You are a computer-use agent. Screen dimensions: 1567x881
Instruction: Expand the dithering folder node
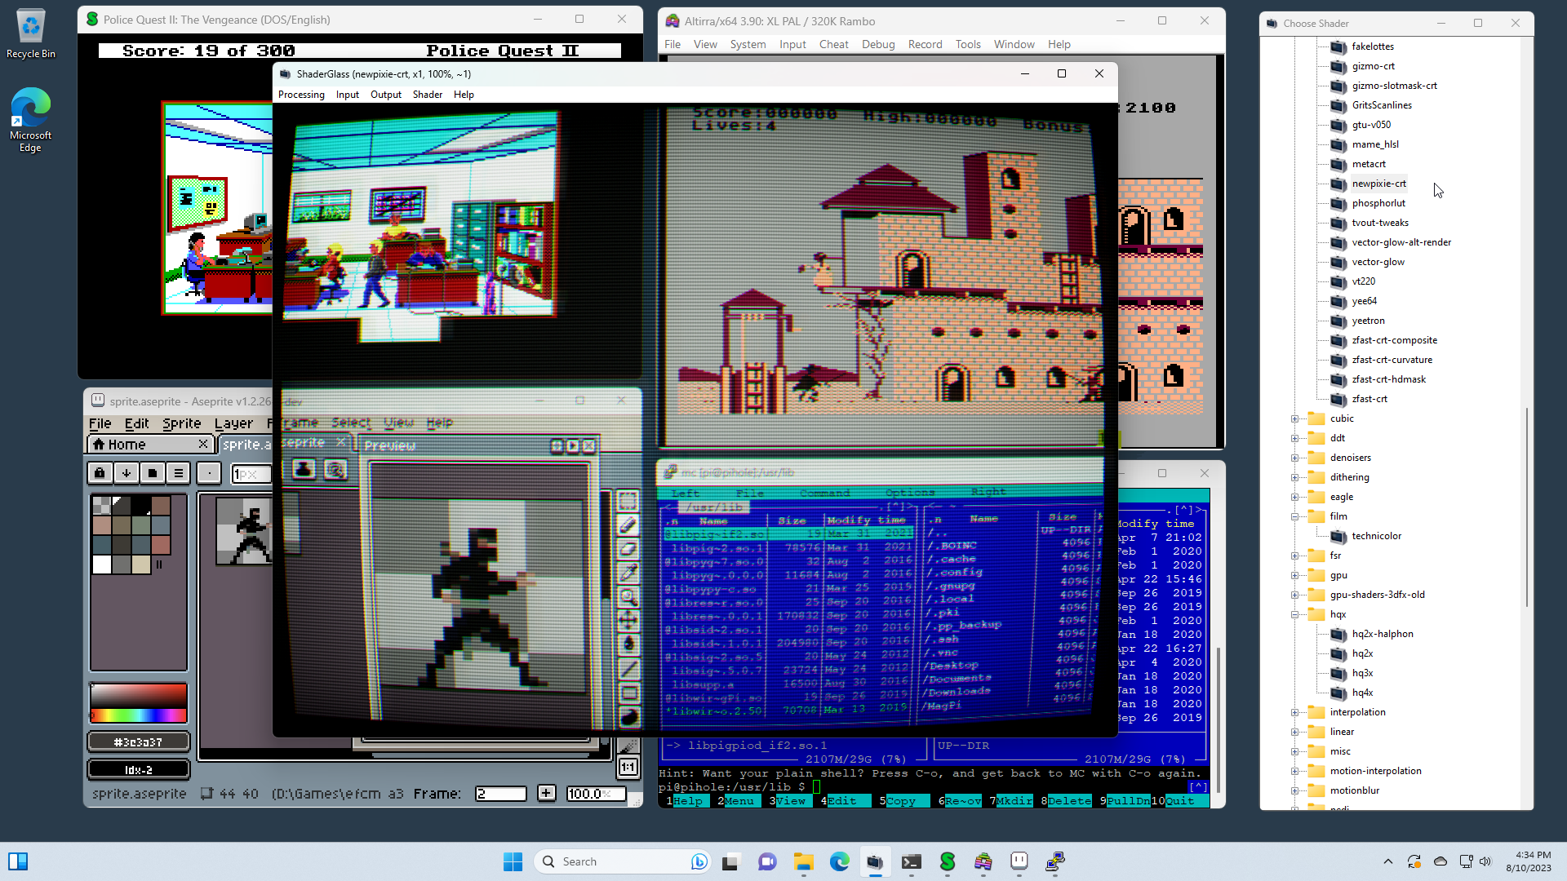click(1294, 477)
